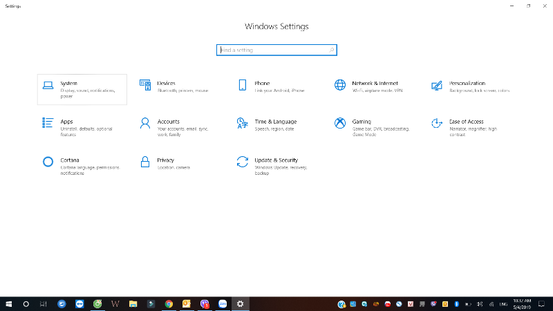
Task: Click the Accounts title text
Action: pyautogui.click(x=168, y=122)
